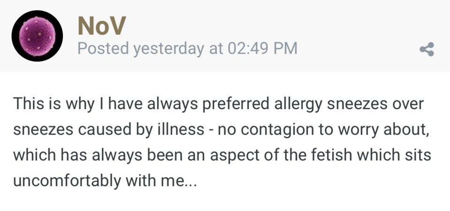View NoV's purple pollen avatar
Screen dimensions: 450x211
coord(37,36)
